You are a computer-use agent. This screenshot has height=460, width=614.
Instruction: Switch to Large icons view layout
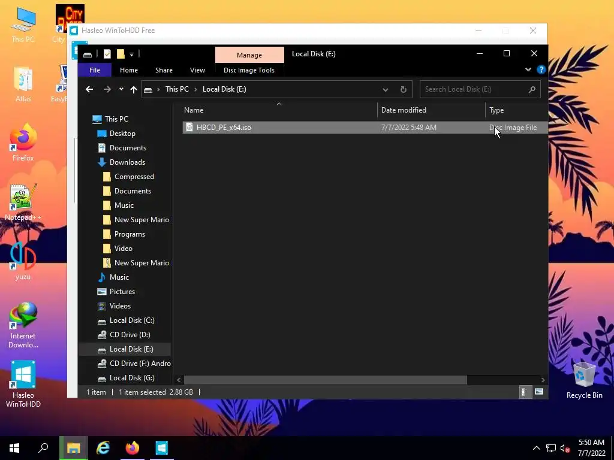[539, 392]
